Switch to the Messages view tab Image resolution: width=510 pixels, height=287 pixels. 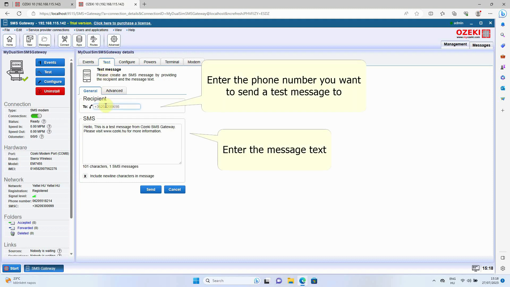[x=481, y=45]
